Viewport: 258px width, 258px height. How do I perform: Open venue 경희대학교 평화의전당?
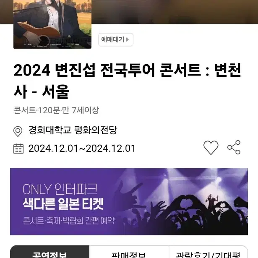click(x=73, y=130)
